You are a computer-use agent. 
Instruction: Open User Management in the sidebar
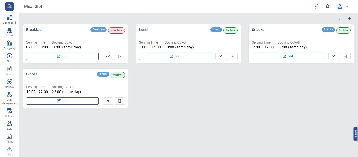click(9, 98)
